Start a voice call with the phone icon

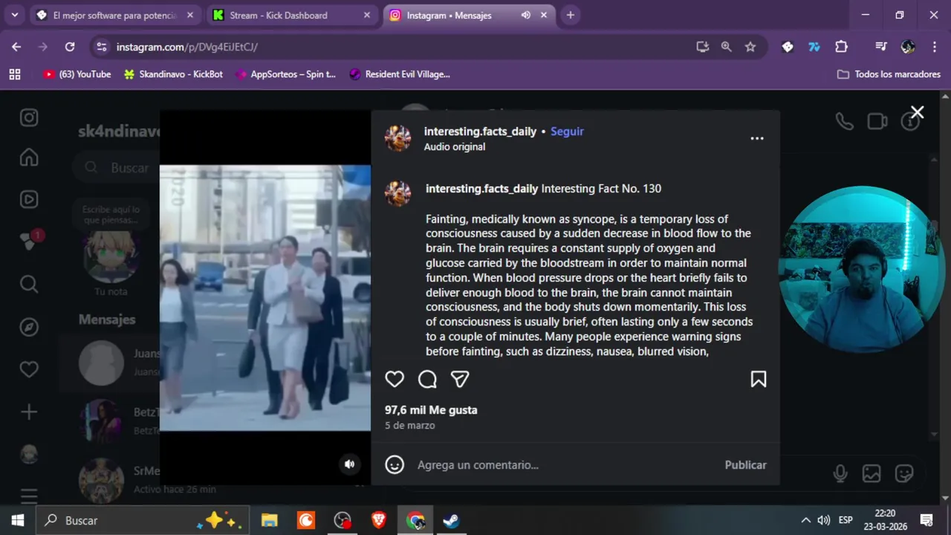click(844, 121)
